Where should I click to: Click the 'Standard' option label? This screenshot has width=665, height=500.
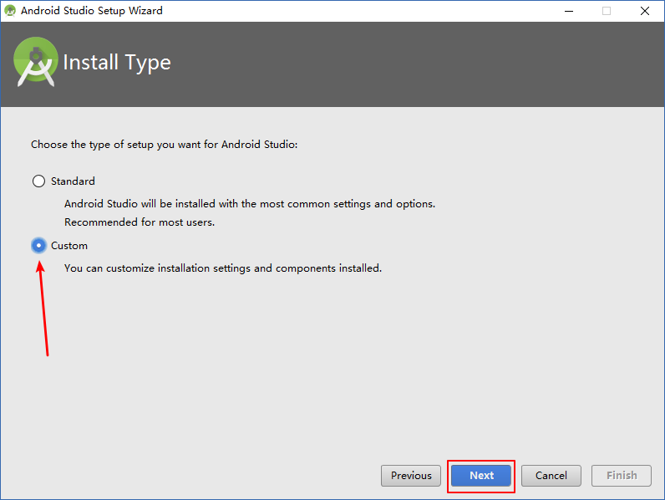point(73,181)
